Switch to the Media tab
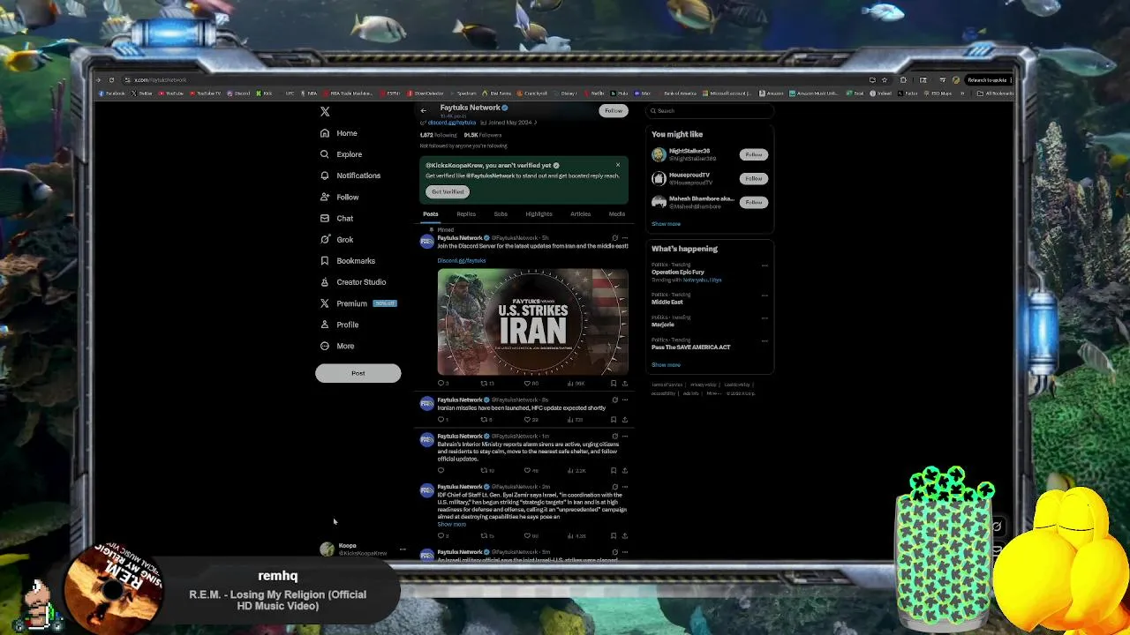The height and width of the screenshot is (635, 1130). coord(616,214)
